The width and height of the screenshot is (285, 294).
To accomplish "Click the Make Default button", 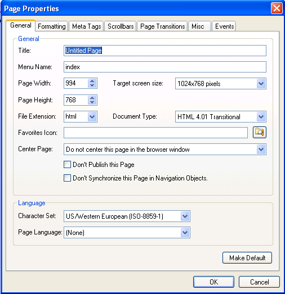I will pos(247,258).
